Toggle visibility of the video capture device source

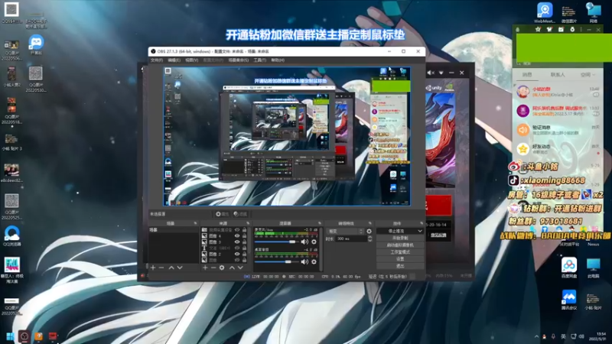coord(237,230)
